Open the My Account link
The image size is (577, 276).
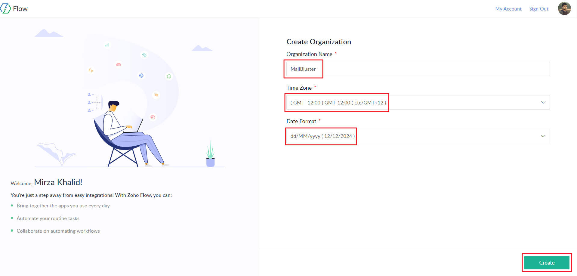click(508, 9)
